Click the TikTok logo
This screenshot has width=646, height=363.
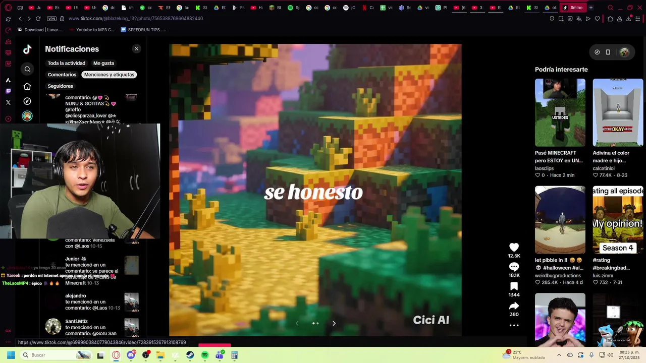coord(27,49)
